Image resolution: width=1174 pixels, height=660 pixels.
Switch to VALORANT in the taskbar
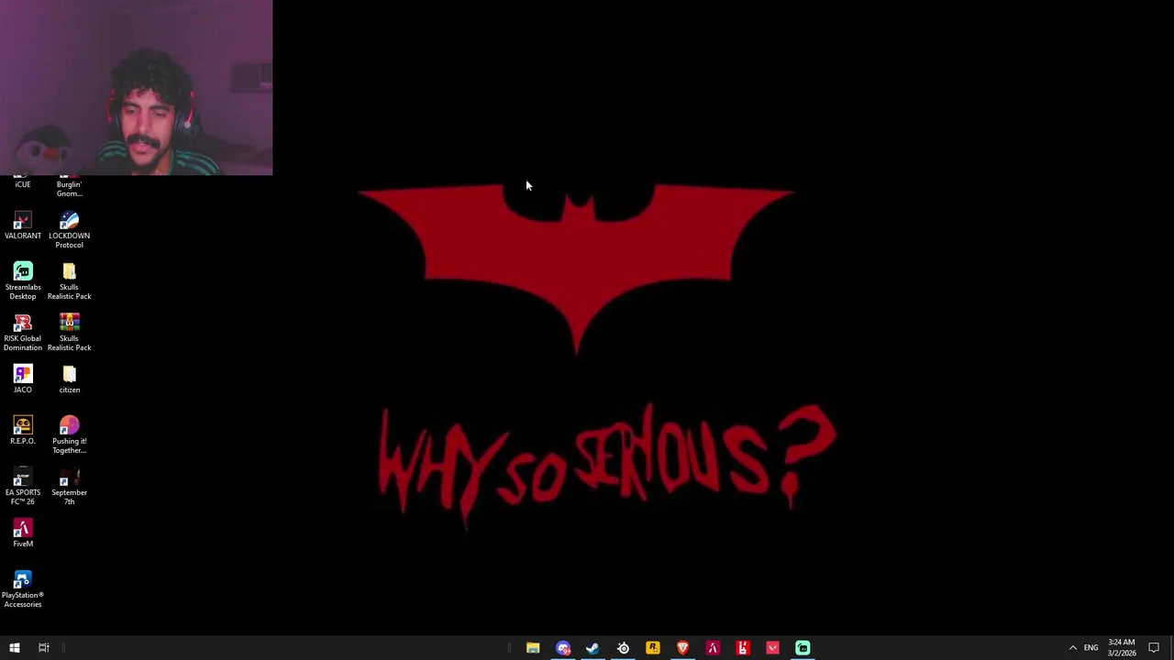[772, 648]
